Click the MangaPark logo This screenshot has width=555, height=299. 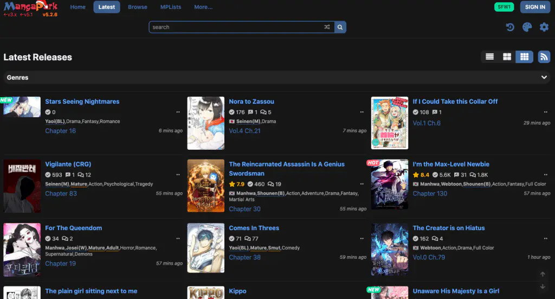(30, 7)
